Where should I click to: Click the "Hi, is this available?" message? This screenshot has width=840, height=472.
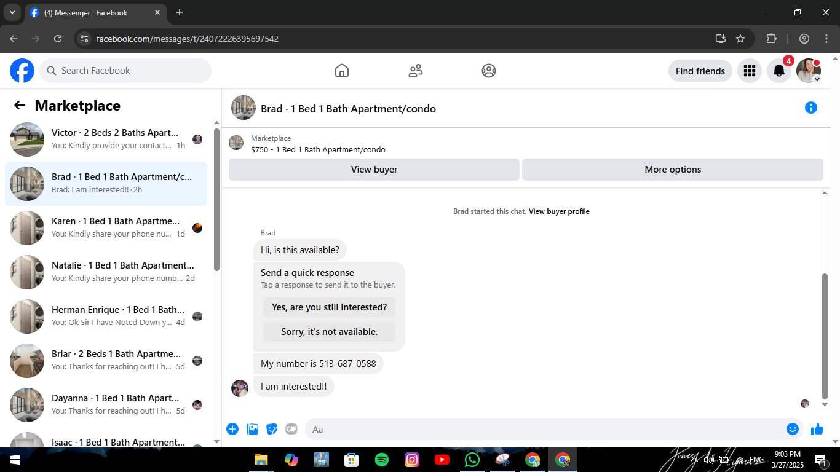[x=300, y=250]
